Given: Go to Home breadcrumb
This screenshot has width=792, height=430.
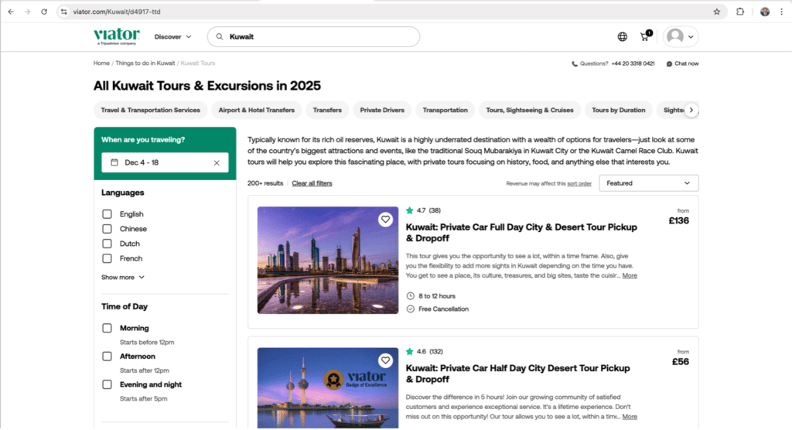Looking at the screenshot, I should pyautogui.click(x=101, y=63).
